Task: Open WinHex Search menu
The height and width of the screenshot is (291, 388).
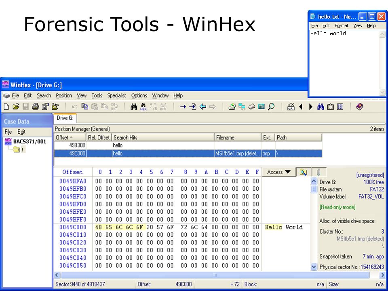Action: (x=44, y=95)
